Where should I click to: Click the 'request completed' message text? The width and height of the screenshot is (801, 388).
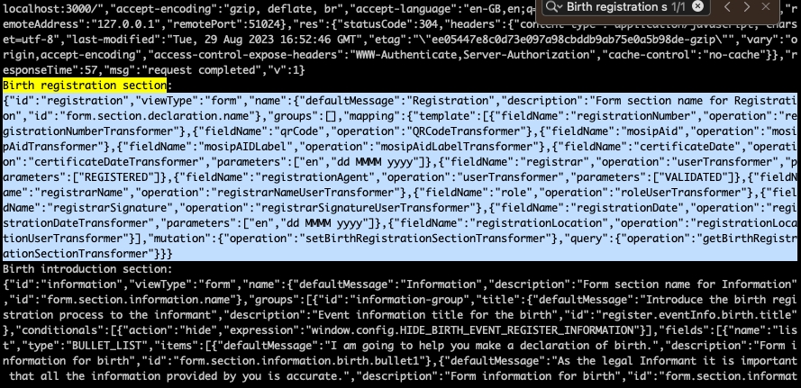click(x=199, y=70)
